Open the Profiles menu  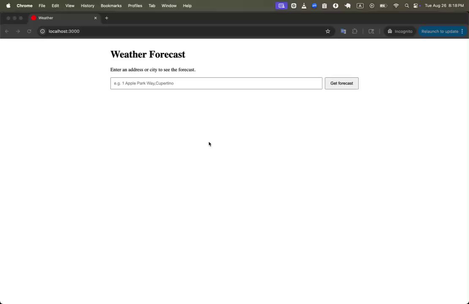click(x=135, y=5)
